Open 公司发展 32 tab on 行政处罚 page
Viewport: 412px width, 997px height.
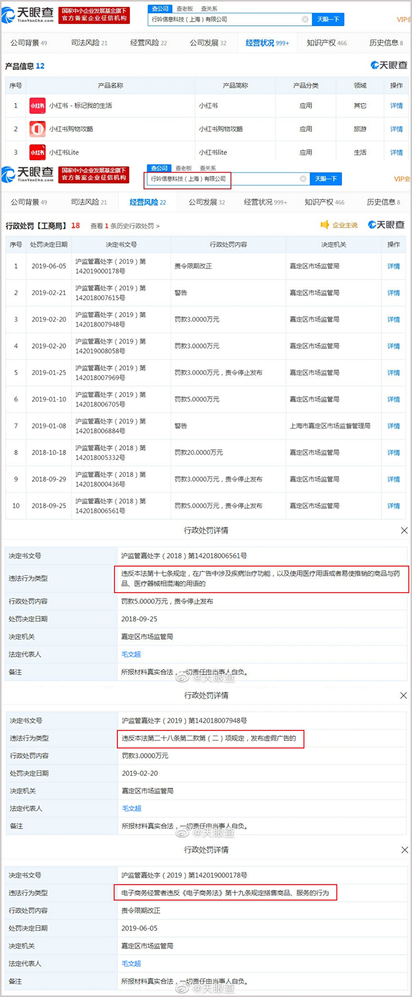tap(207, 202)
